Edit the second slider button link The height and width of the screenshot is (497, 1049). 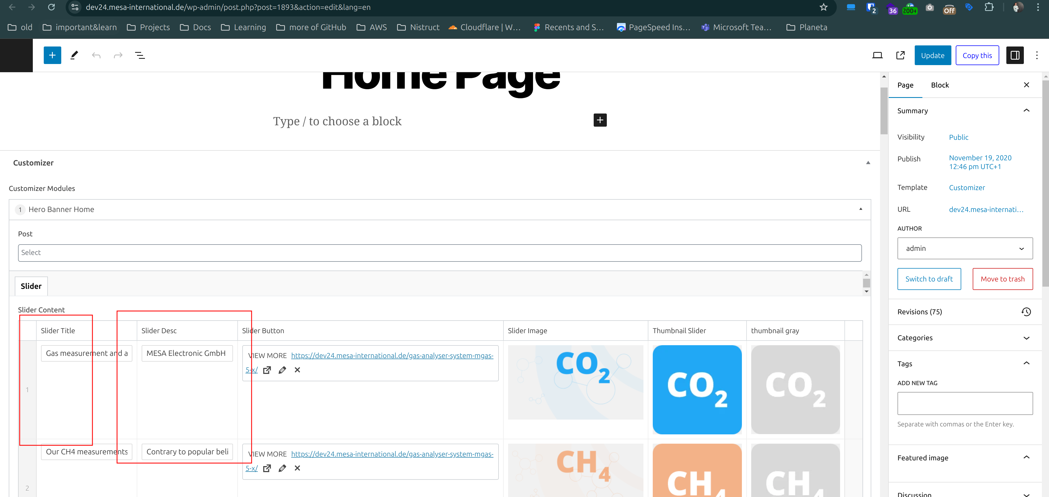(282, 468)
